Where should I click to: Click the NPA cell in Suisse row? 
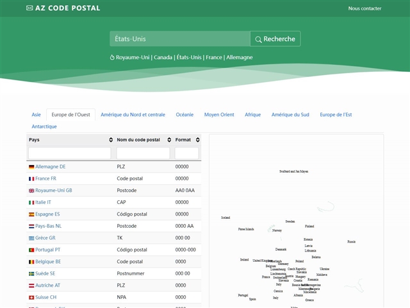[x=121, y=297]
